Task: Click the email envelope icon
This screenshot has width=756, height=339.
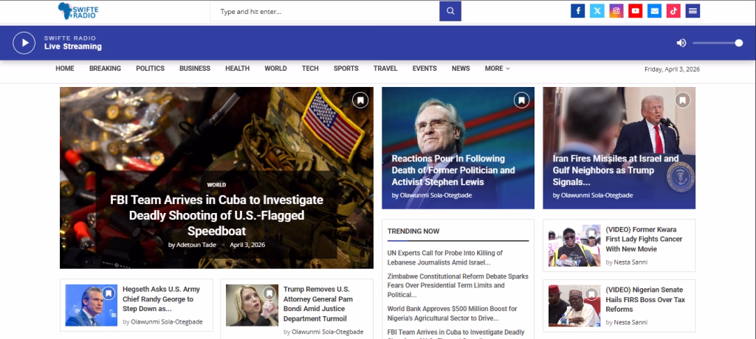Action: (x=654, y=11)
